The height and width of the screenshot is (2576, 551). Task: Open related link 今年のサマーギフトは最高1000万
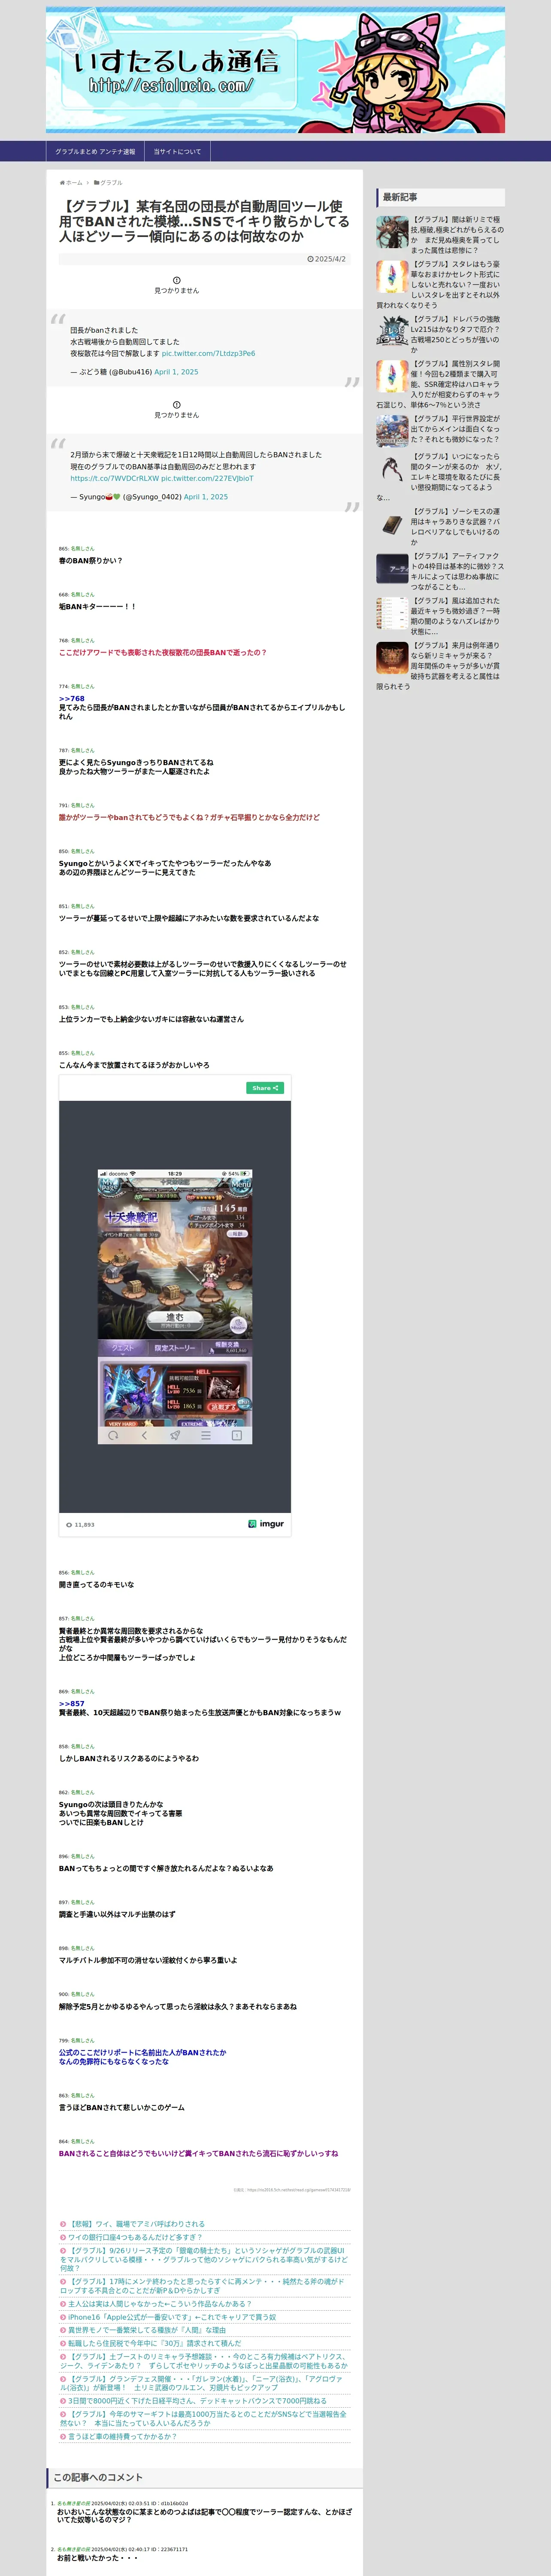[x=204, y=2418]
